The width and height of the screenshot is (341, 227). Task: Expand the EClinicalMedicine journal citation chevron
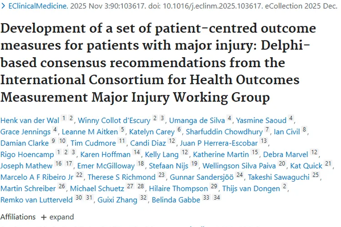(x=3, y=7)
